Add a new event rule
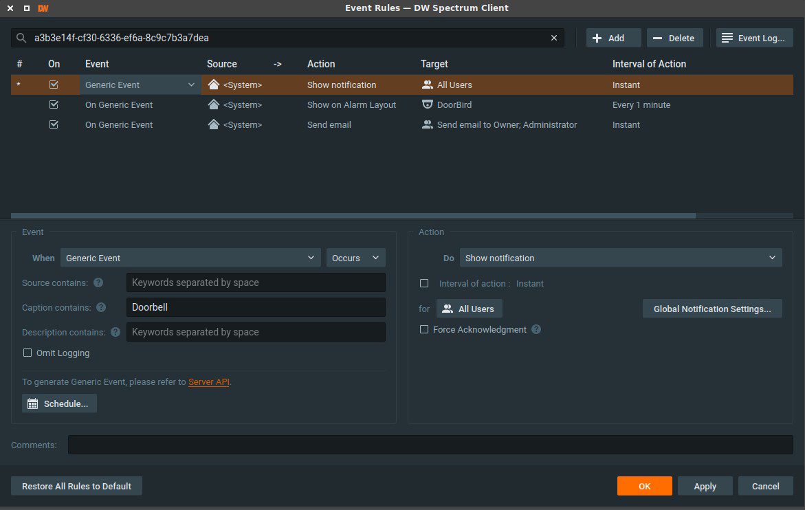Screen dimensions: 805x510 click(613, 38)
